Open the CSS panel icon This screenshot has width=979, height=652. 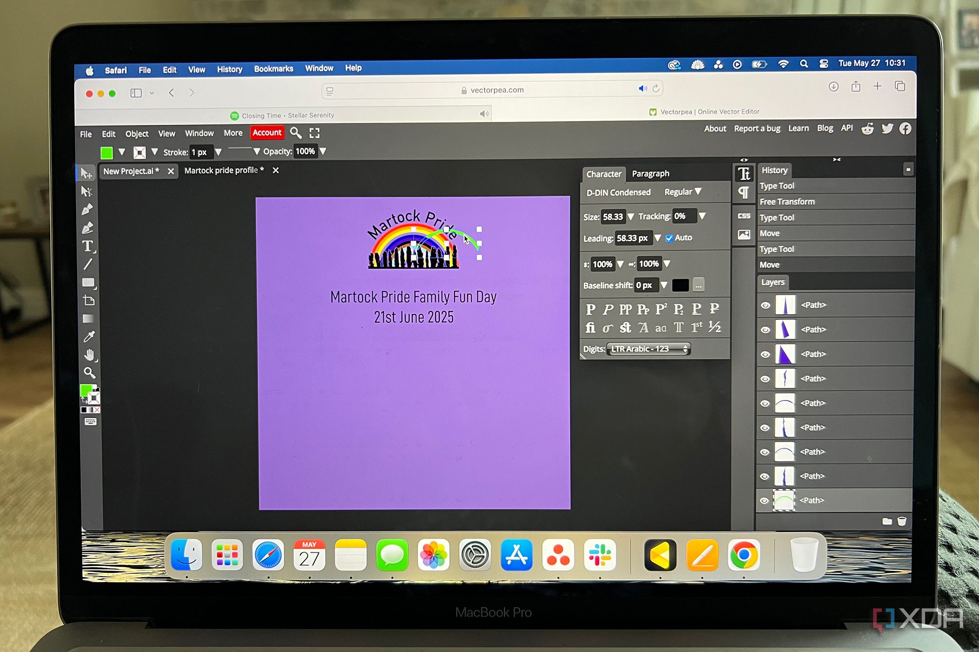(744, 216)
